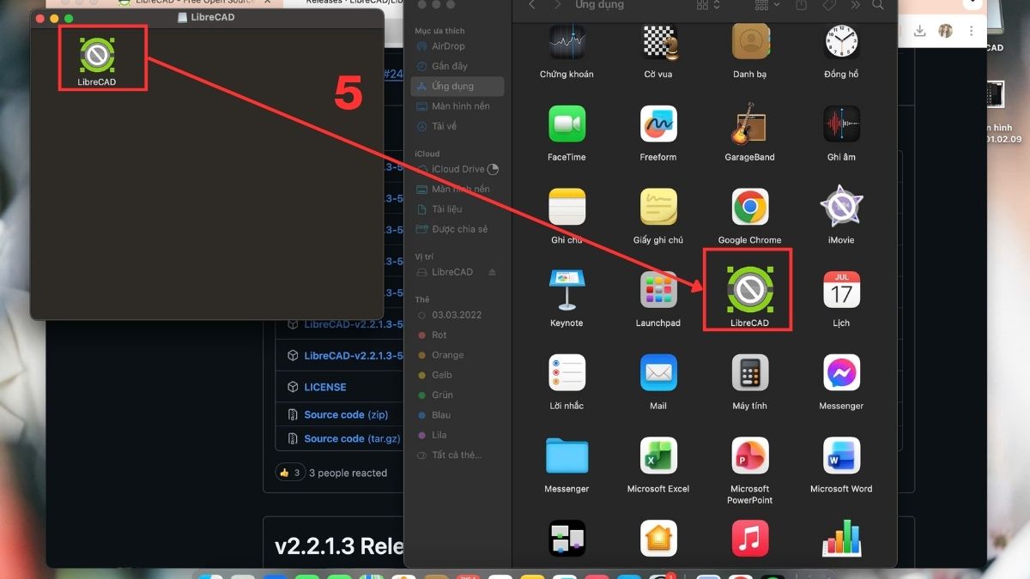Select the Lời nhắc reminders app
This screenshot has height=579, width=1030.
pos(566,372)
